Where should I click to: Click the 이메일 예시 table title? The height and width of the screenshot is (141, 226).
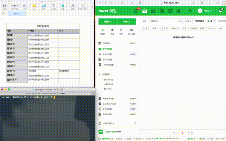click(43, 26)
